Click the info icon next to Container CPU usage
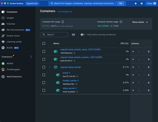This screenshot has height=122, width=158. point(63,22)
